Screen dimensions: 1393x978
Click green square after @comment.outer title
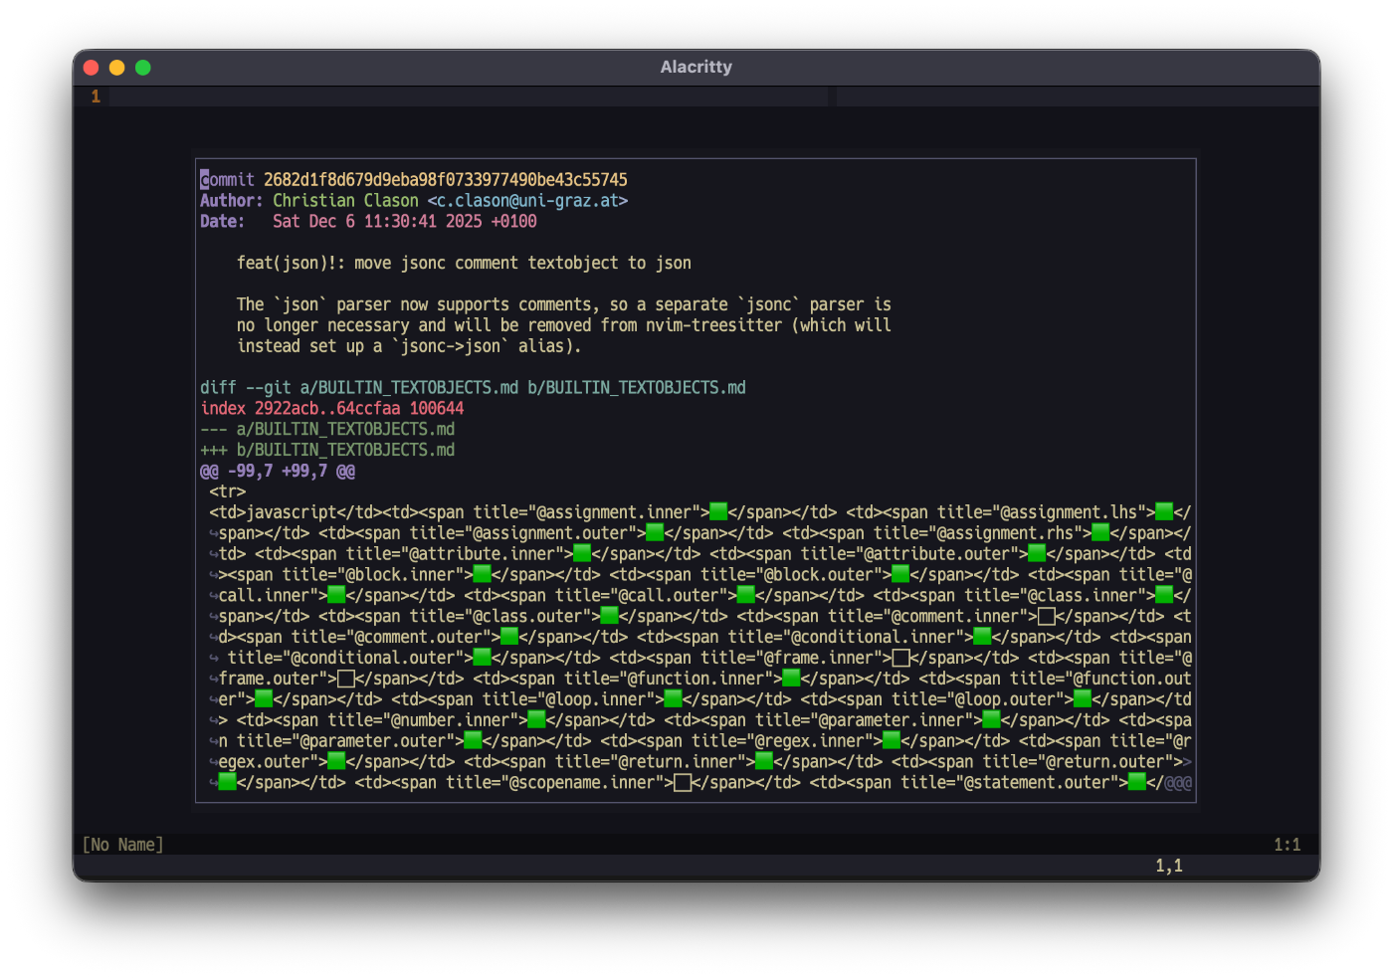pos(509,638)
